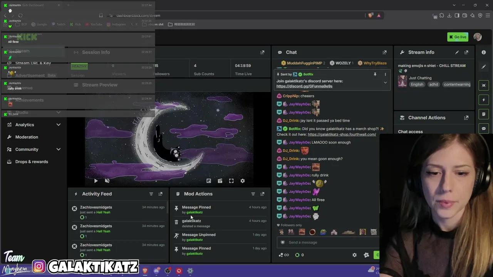Pop out the Stream info panel
The image size is (493, 277).
466,52
